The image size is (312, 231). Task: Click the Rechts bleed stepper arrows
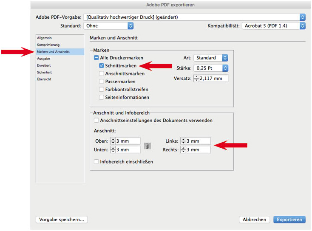[183, 149]
